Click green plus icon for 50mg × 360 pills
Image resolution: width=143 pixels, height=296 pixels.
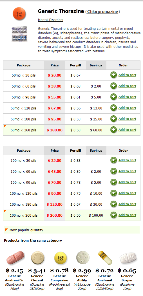[113, 130]
